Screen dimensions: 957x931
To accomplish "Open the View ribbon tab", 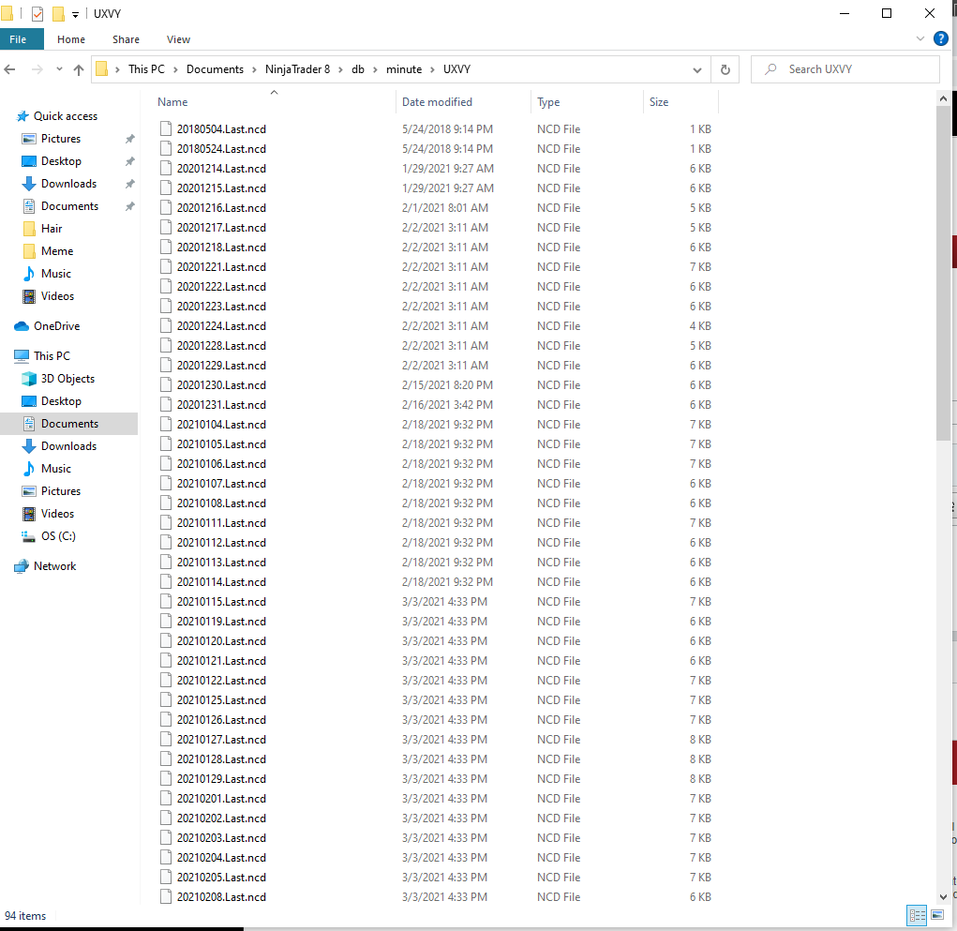I will pos(178,39).
